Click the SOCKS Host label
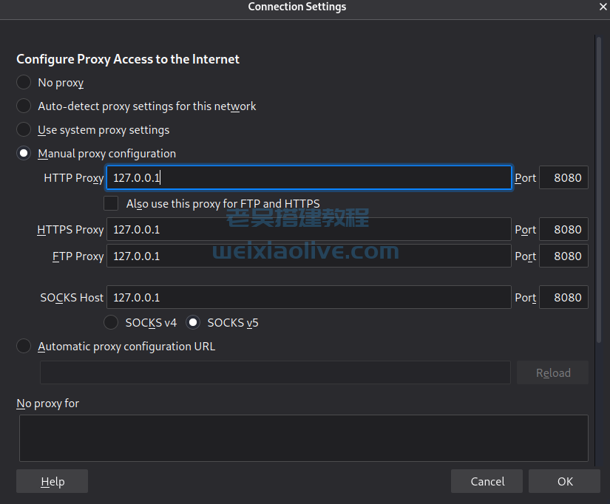This screenshot has width=610, height=504. [x=72, y=298]
